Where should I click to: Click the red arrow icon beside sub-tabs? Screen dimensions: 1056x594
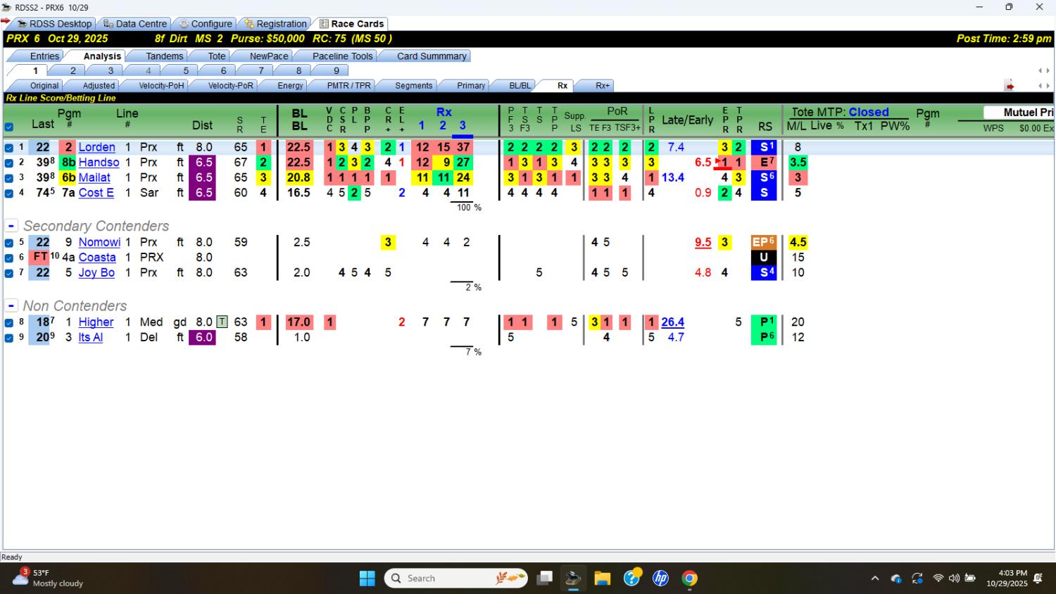[1010, 86]
